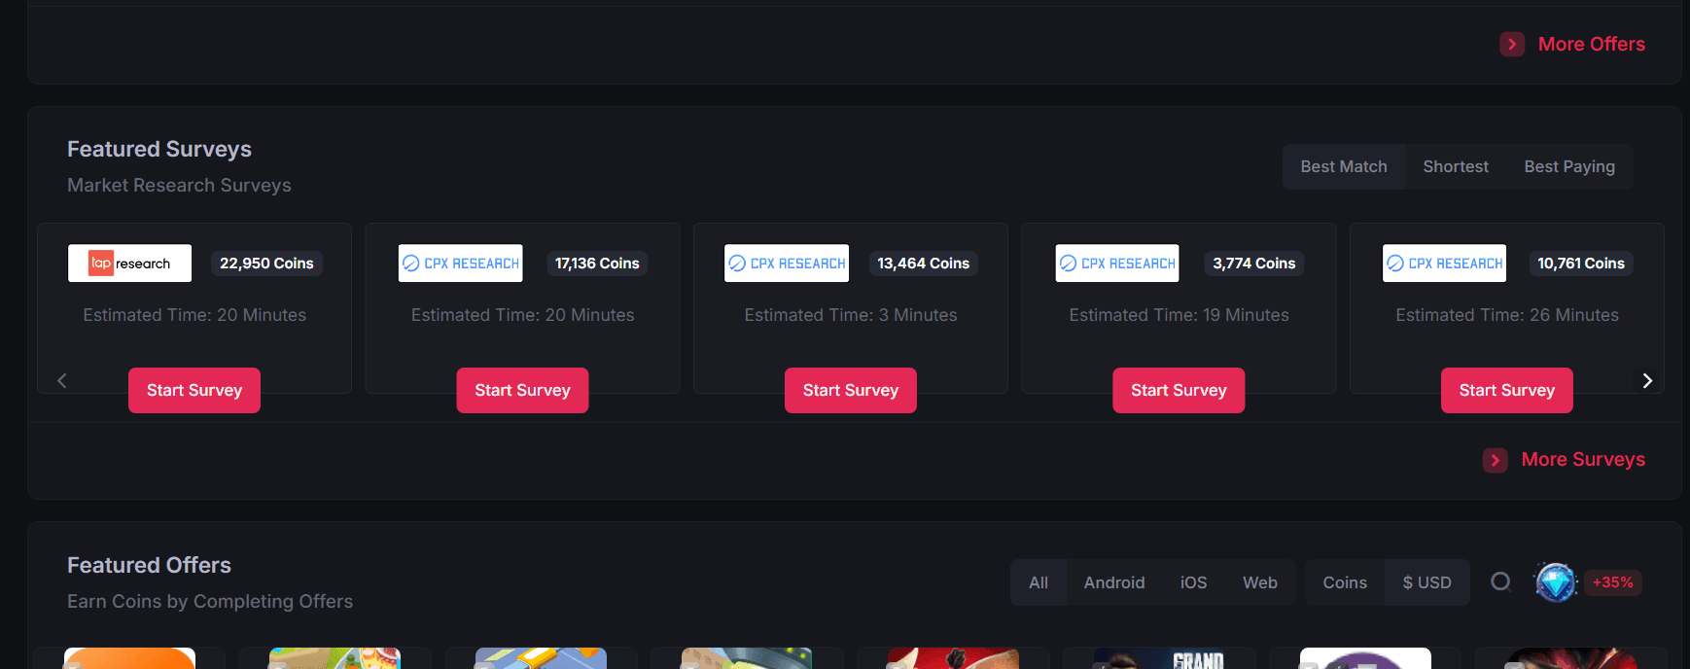Click the tap research logo
Image resolution: width=1690 pixels, height=669 pixels.
[129, 264]
